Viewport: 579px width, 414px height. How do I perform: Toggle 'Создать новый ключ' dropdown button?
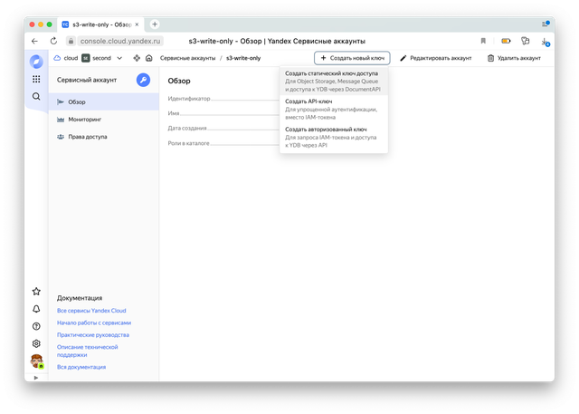coord(352,58)
